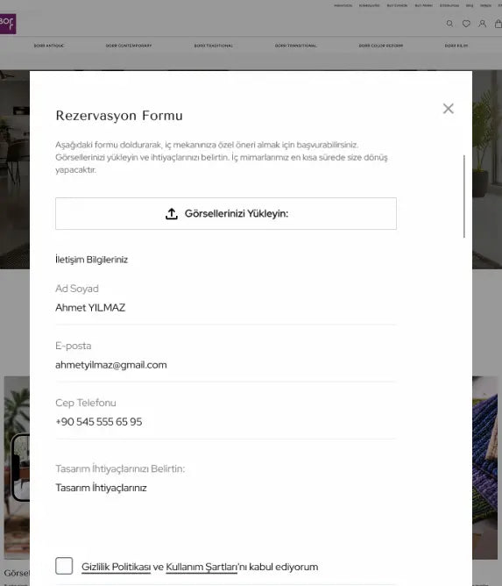502x586 pixels.
Task: Accept privacy policy and terms checkbox
Action: point(64,566)
